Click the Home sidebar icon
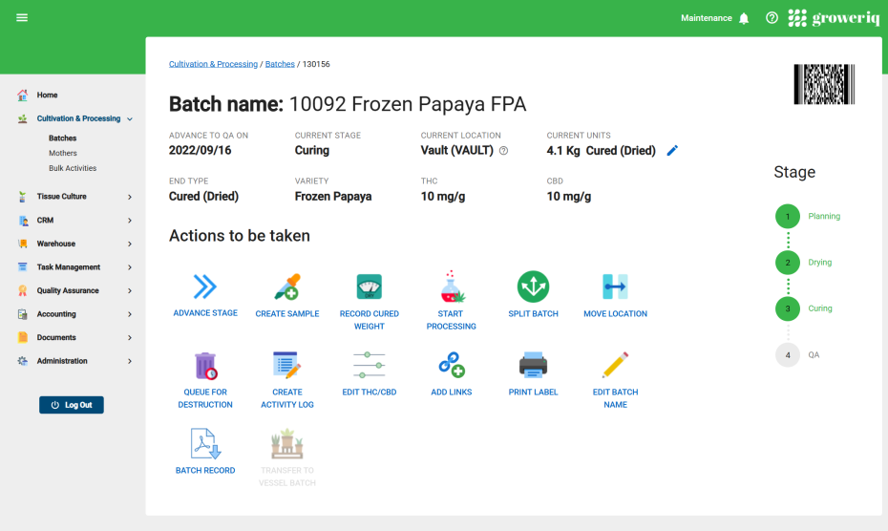Image resolution: width=888 pixels, height=531 pixels. coord(23,96)
